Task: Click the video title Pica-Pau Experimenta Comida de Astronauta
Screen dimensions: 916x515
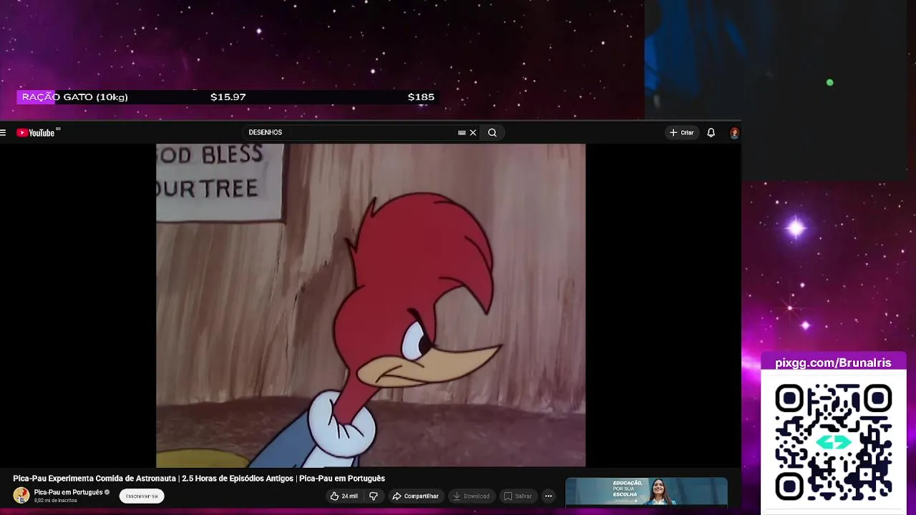Action: tap(199, 479)
